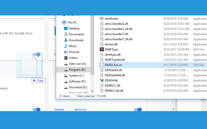This screenshot has width=207, height=129.
Task: Click the idmcchandler7.dll file icon
Action: coord(102,34)
